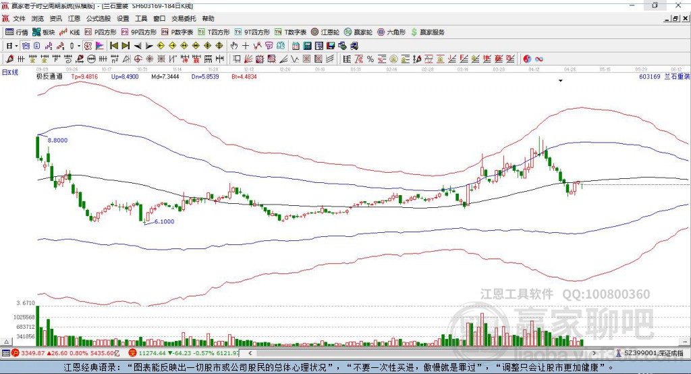Open the 六角形 hexagon tool
This screenshot has height=374, width=691.
tap(391, 32)
